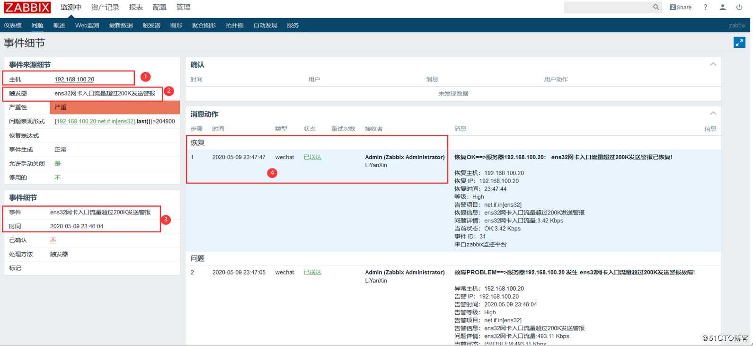Toggle fullscreen kiosk mode button
The height and width of the screenshot is (346, 753).
[739, 43]
